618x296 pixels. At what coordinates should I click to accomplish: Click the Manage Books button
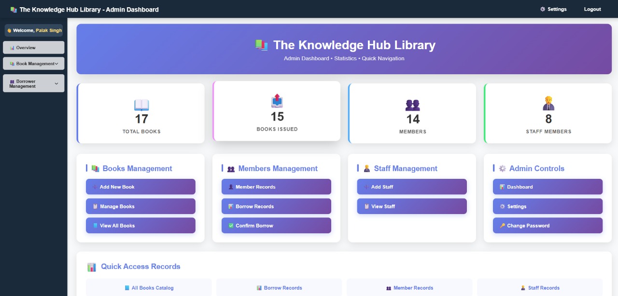tap(140, 206)
